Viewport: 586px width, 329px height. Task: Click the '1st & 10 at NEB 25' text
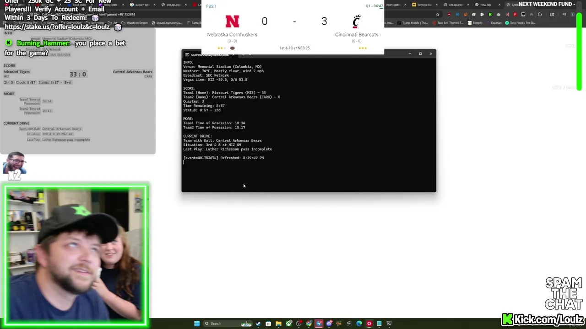[294, 48]
